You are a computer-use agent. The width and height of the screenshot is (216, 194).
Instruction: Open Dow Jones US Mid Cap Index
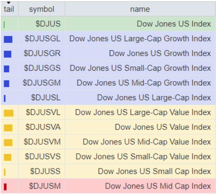158,186
